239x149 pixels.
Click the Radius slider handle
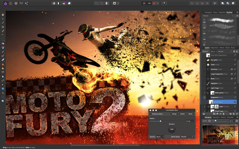(160, 121)
